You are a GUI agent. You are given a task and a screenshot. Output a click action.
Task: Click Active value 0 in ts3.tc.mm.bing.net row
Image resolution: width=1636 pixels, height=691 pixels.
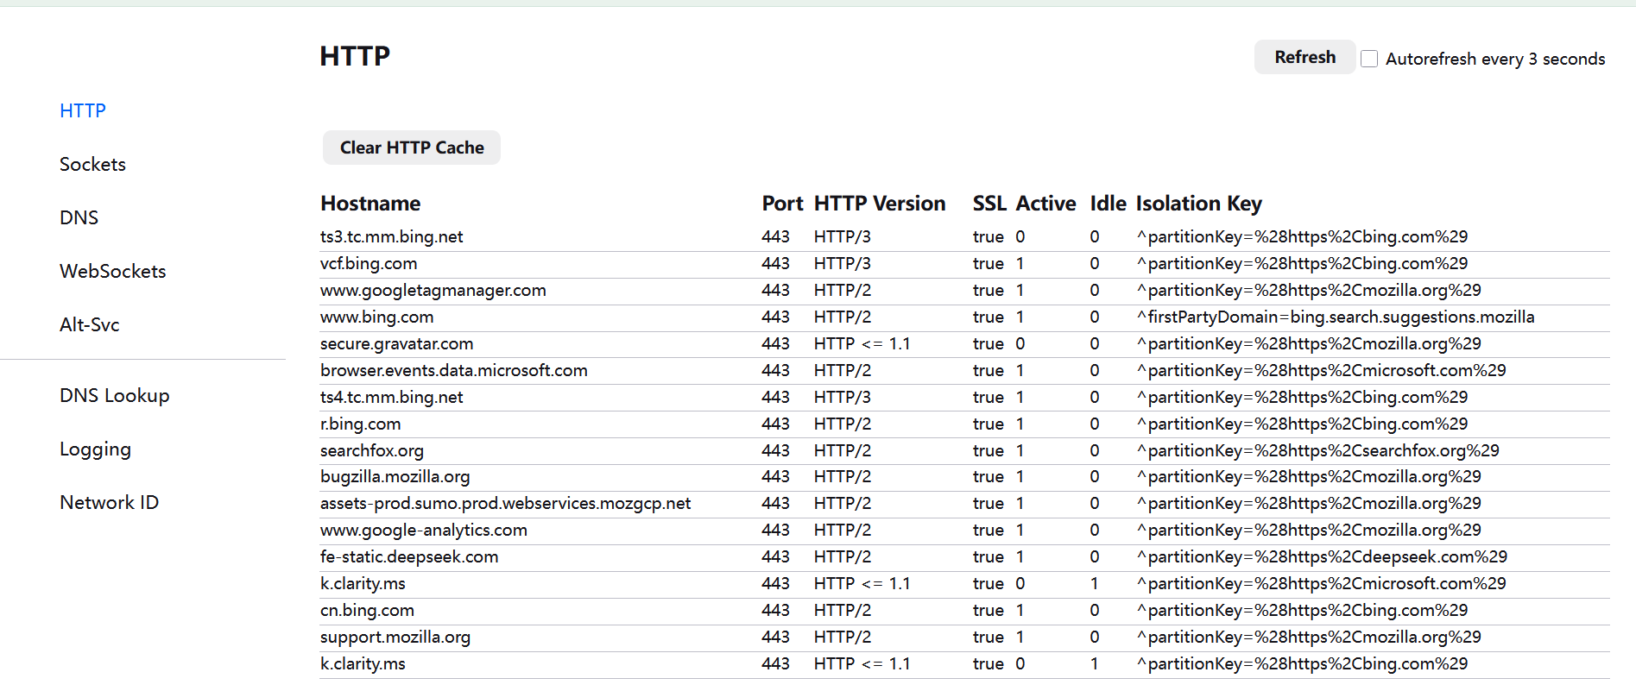(x=1020, y=236)
